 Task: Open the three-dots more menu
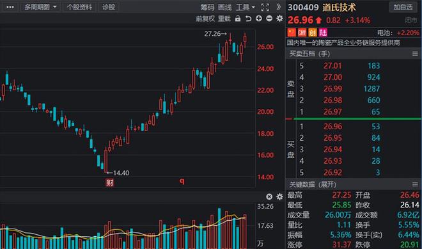pyautogui.click(x=10, y=7)
